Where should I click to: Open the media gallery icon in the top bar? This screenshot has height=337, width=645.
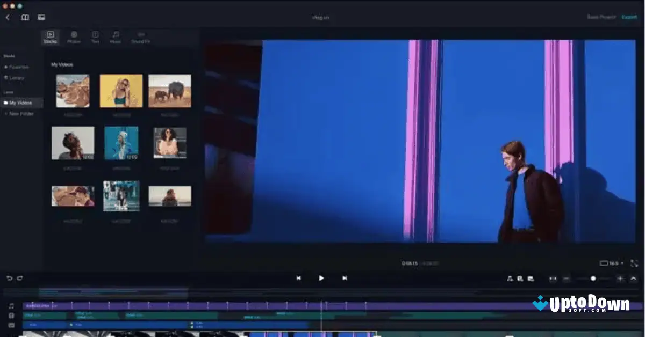(x=41, y=17)
